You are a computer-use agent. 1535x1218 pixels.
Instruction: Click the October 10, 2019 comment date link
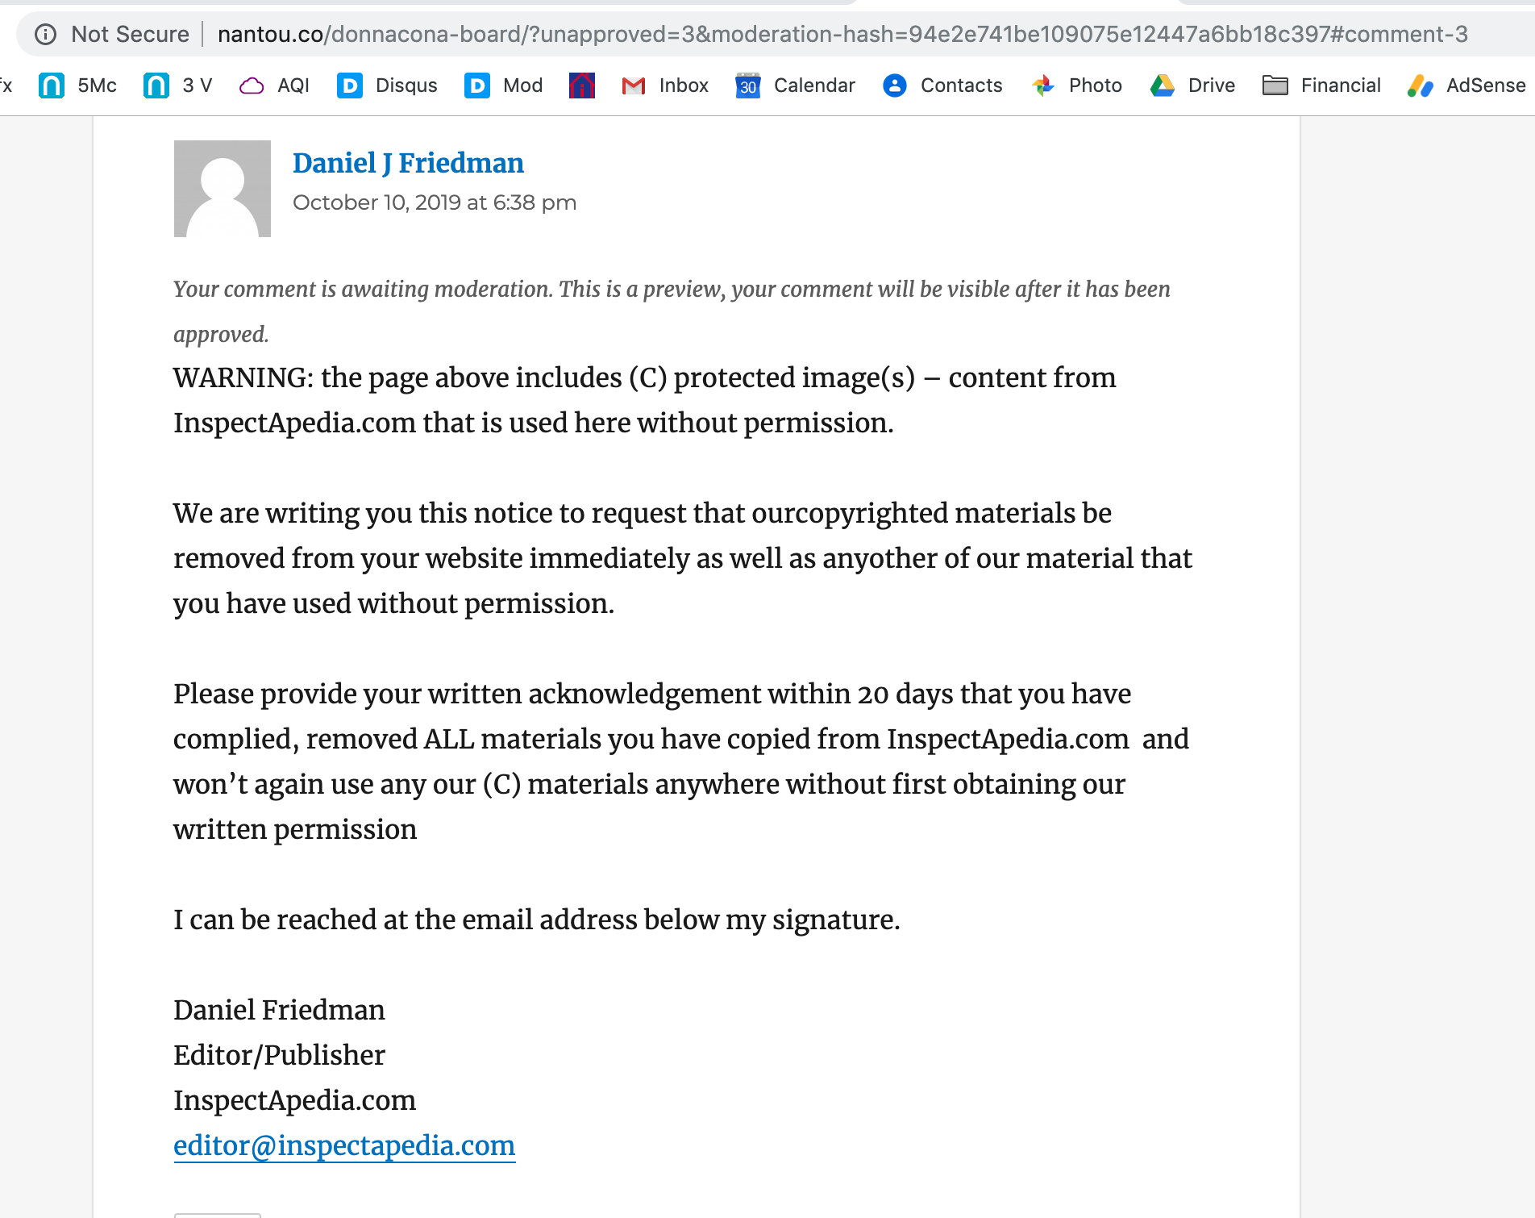[435, 202]
